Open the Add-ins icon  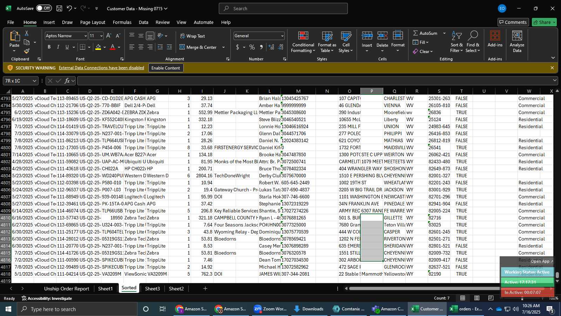(495, 36)
